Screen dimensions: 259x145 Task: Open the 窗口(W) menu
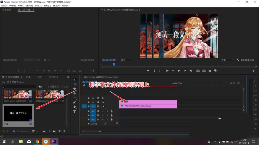tap(56, 6)
